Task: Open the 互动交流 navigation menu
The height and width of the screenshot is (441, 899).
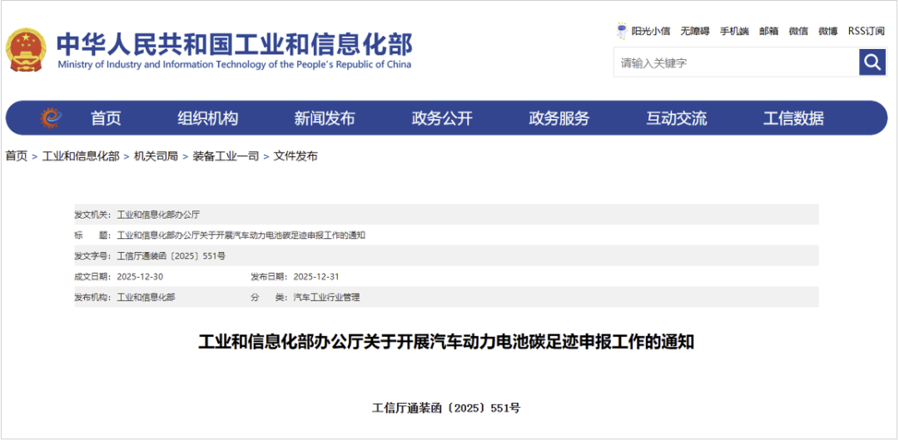Action: coord(677,119)
